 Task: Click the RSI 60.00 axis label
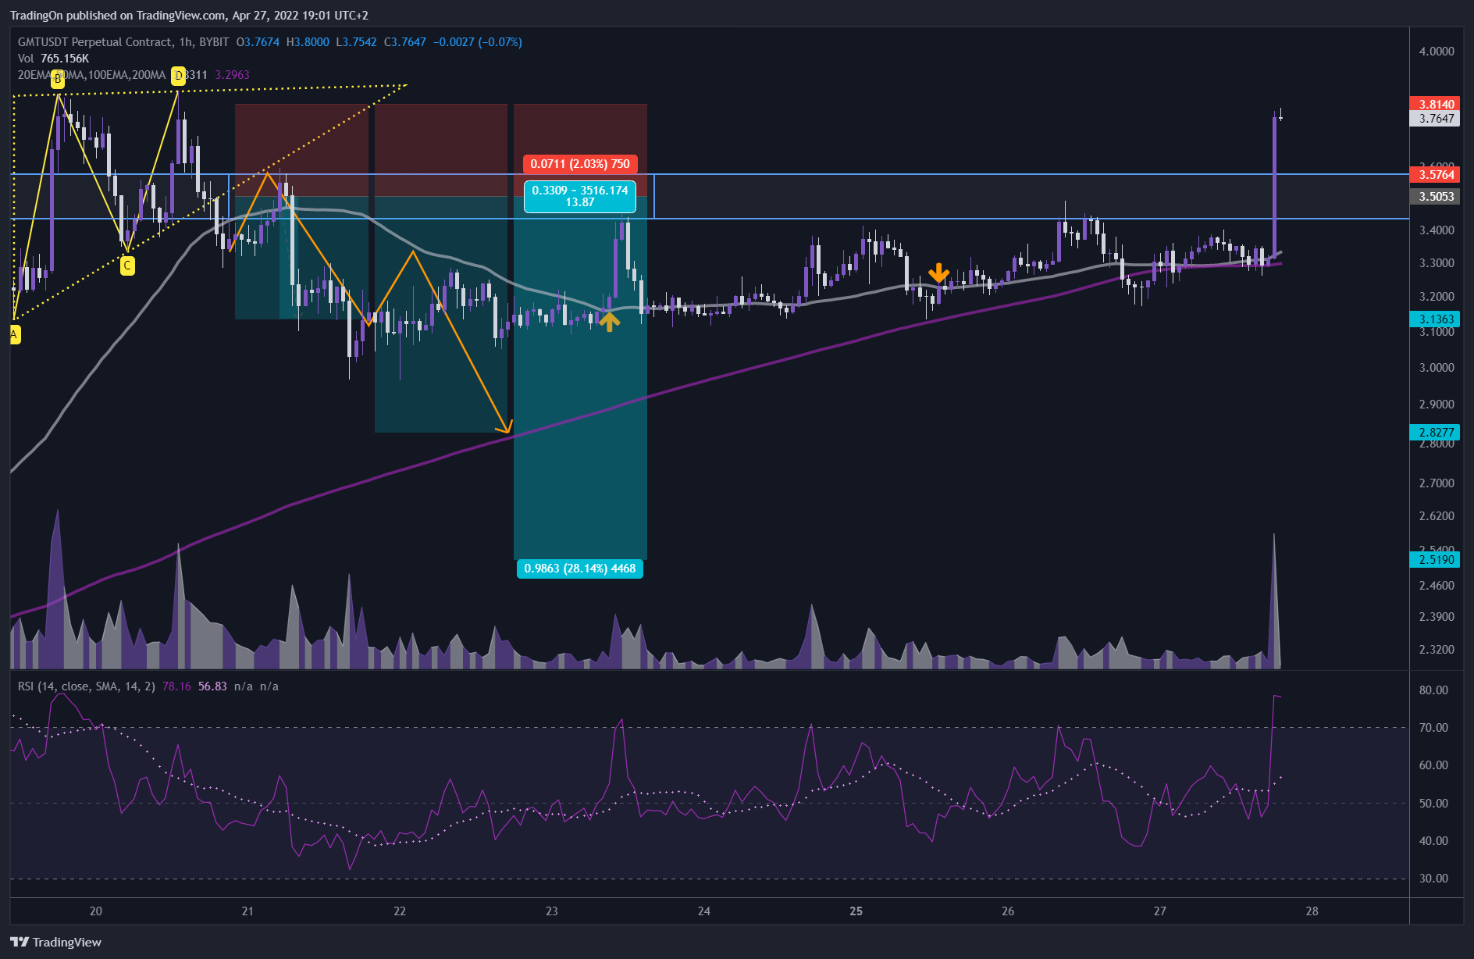[1433, 765]
